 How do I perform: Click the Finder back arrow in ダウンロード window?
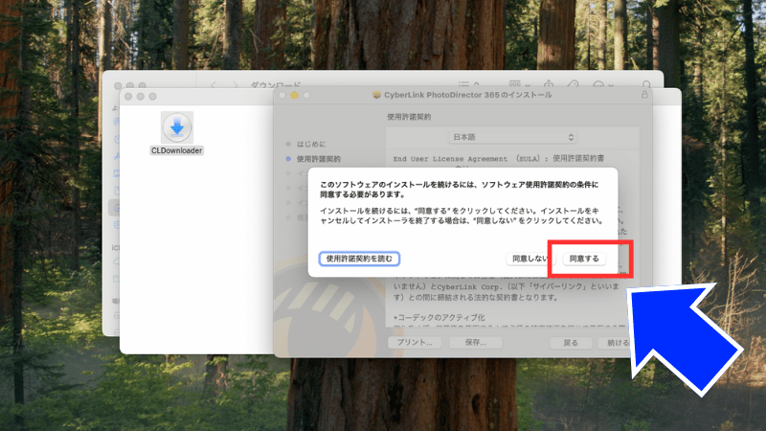point(214,85)
